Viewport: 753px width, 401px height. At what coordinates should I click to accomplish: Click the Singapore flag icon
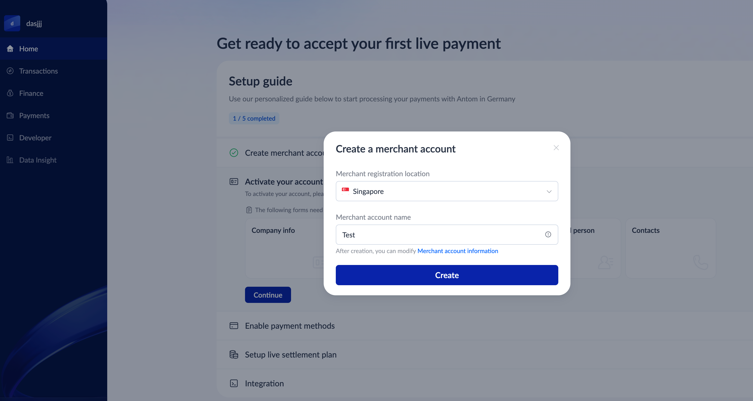(345, 191)
